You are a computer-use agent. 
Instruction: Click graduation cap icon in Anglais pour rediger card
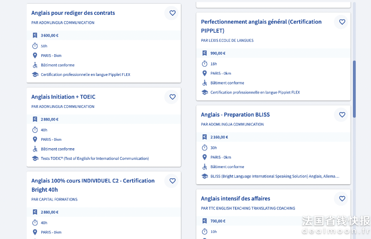coord(35,75)
